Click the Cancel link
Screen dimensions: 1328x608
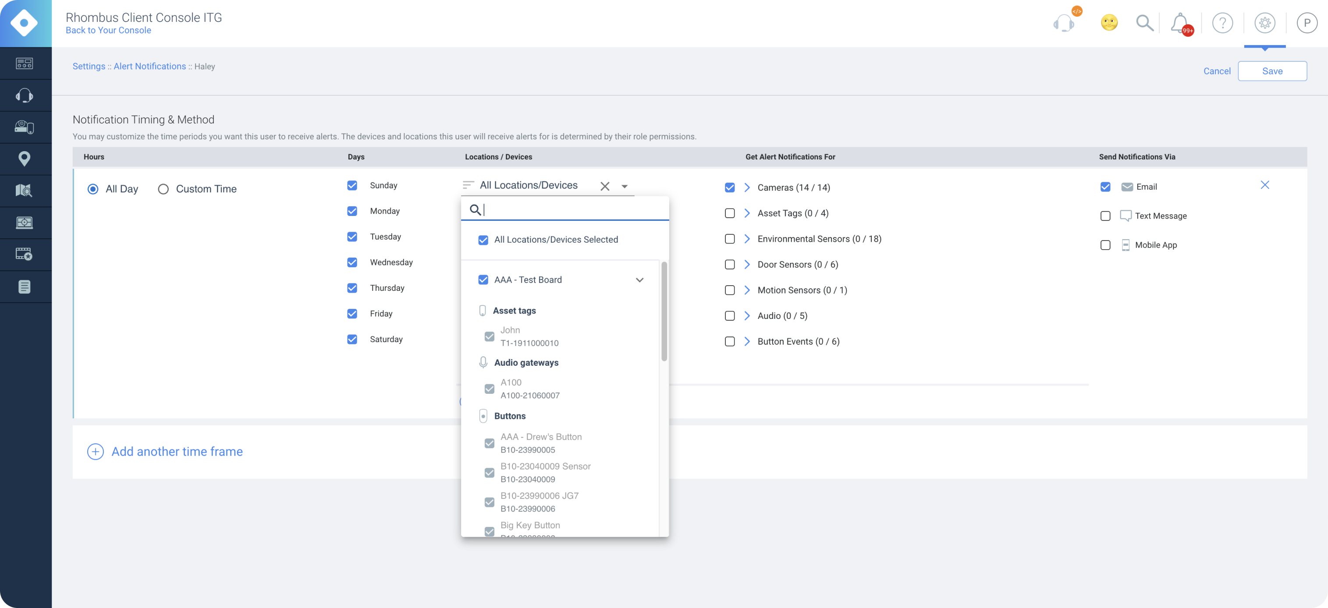(1216, 71)
